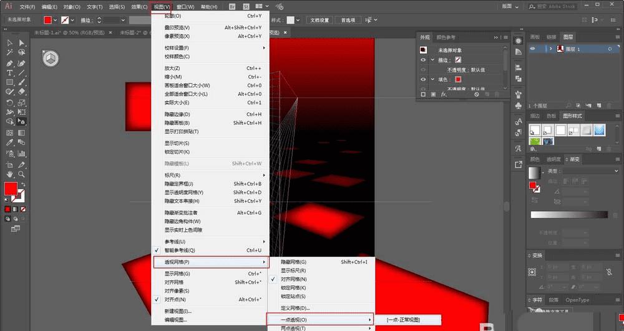
Task: Choose 放大(Z) zoom in entry
Action: coord(211,68)
